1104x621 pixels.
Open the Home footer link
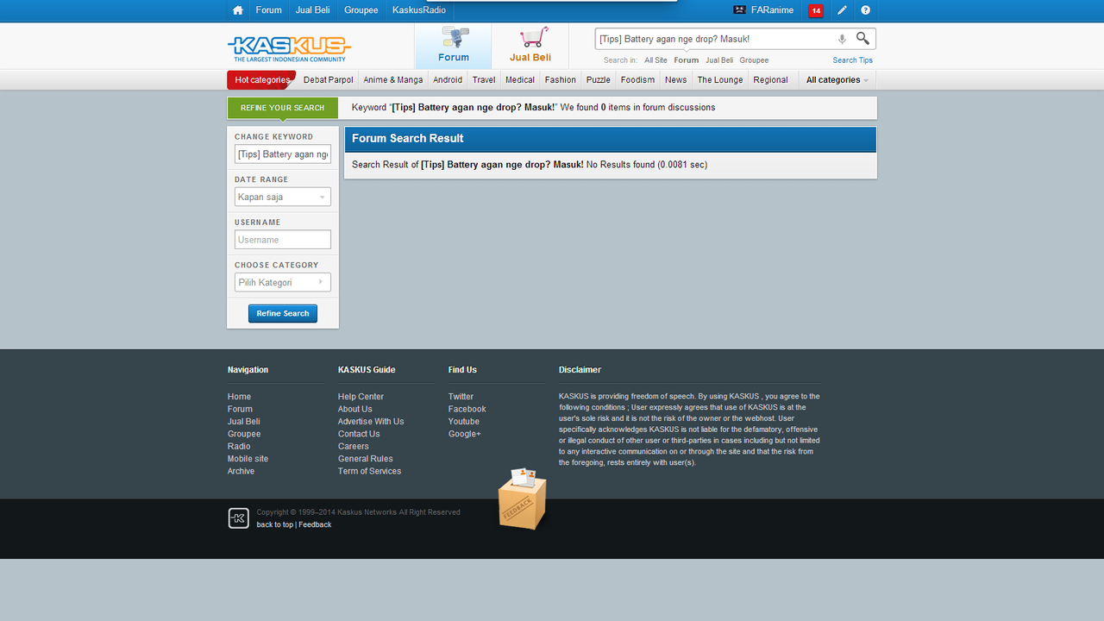240,397
